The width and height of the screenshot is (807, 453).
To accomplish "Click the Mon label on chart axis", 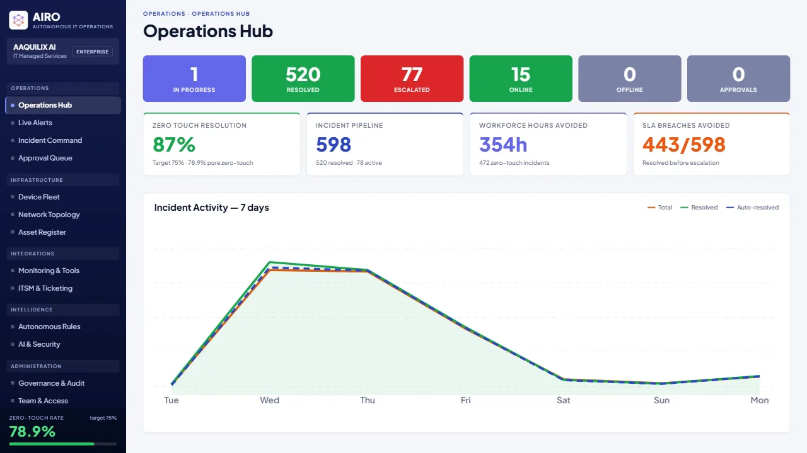I will pyautogui.click(x=760, y=400).
